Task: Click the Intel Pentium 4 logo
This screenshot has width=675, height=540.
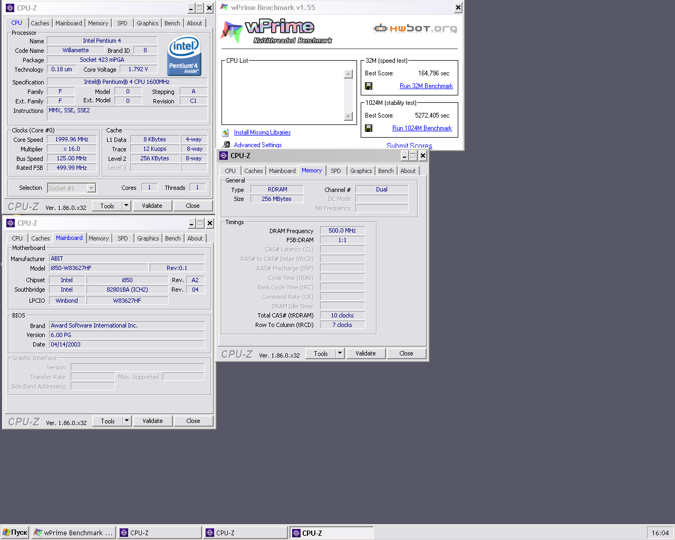Action: coord(184,55)
